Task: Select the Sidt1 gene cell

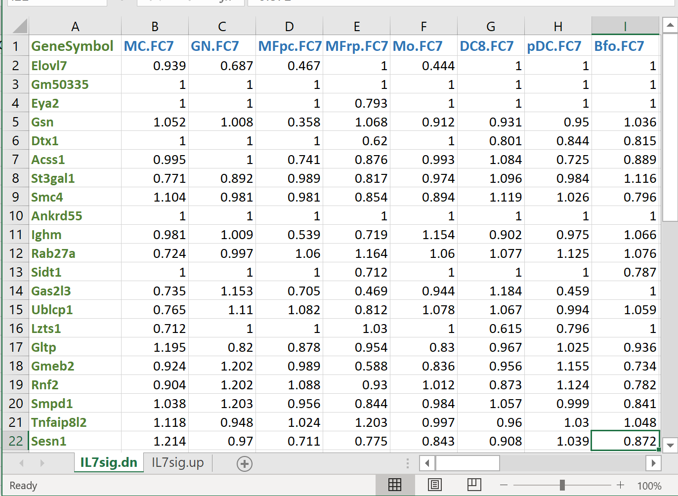Action: point(75,272)
